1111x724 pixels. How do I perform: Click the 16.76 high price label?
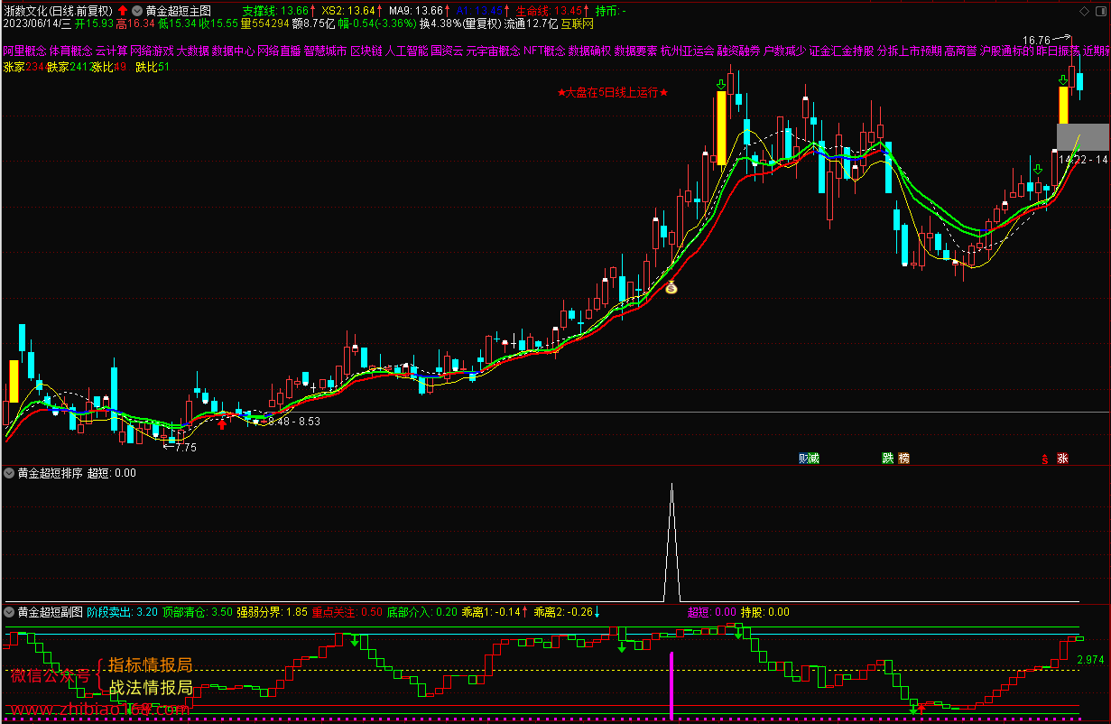[1037, 41]
